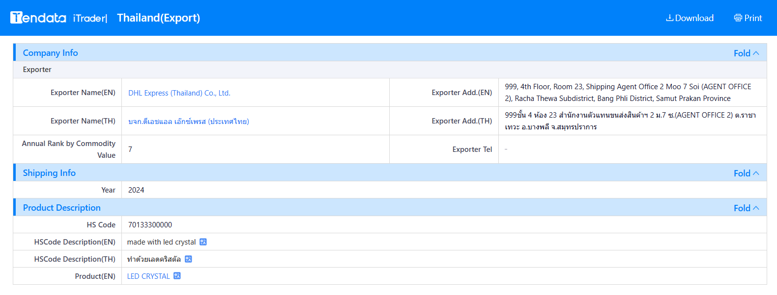Click translate icon beside LED CRYSTAL
777x295 pixels.
[x=177, y=276]
